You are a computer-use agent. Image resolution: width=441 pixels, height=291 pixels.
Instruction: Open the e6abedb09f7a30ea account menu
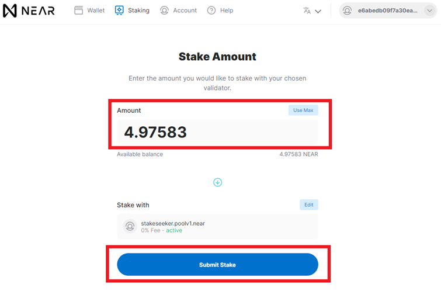pos(388,11)
